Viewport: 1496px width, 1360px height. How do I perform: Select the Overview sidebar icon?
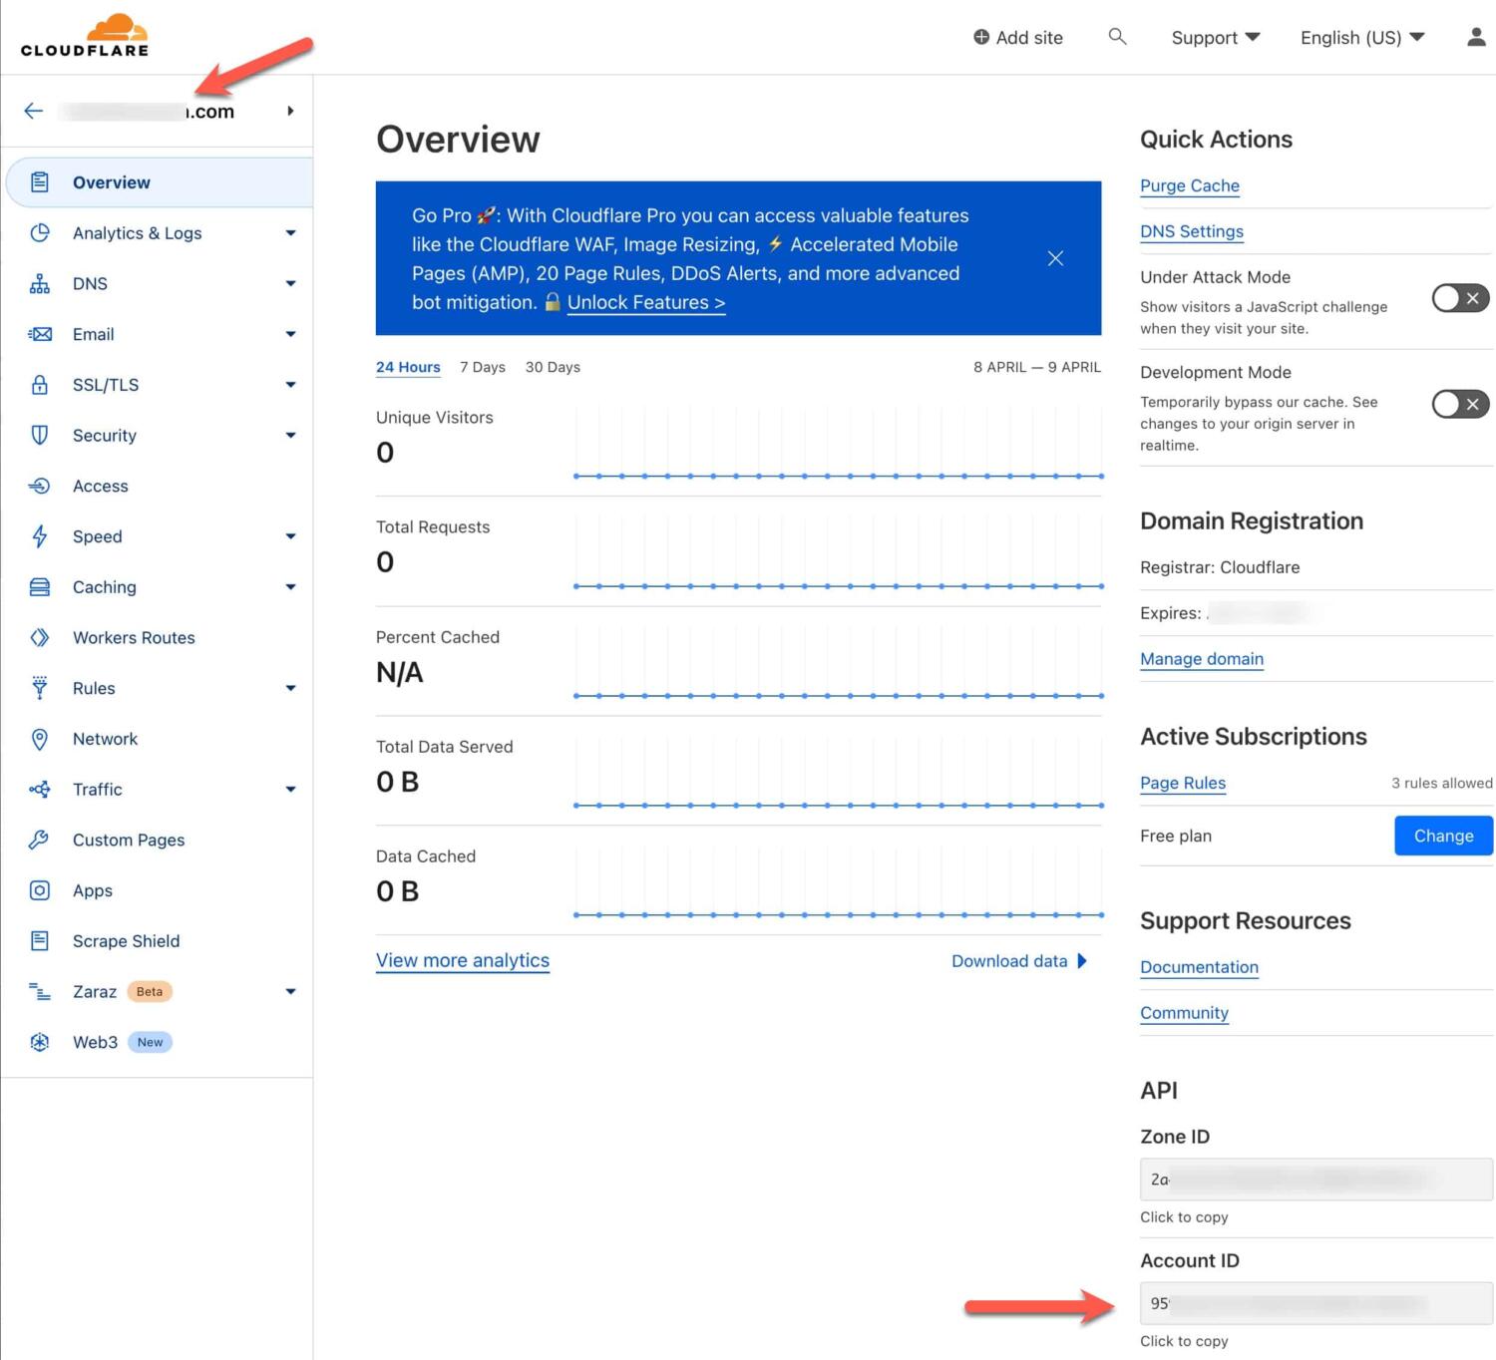tap(40, 181)
